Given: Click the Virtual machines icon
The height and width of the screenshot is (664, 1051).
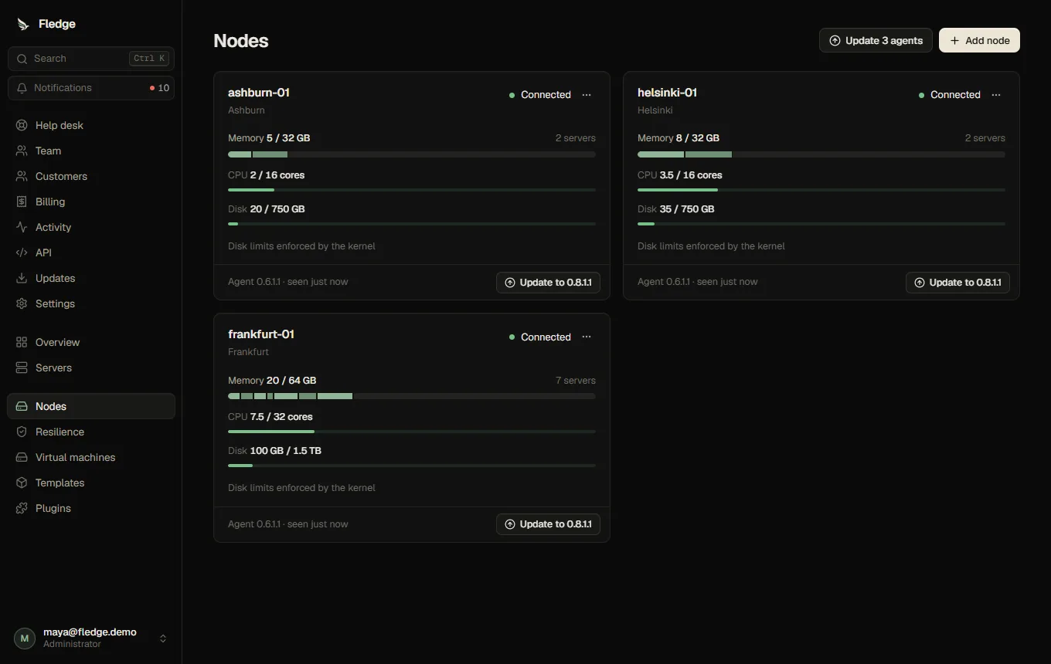Looking at the screenshot, I should tap(22, 457).
